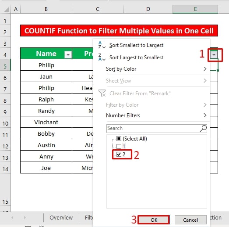Confirm the filter with OK

click(x=154, y=220)
